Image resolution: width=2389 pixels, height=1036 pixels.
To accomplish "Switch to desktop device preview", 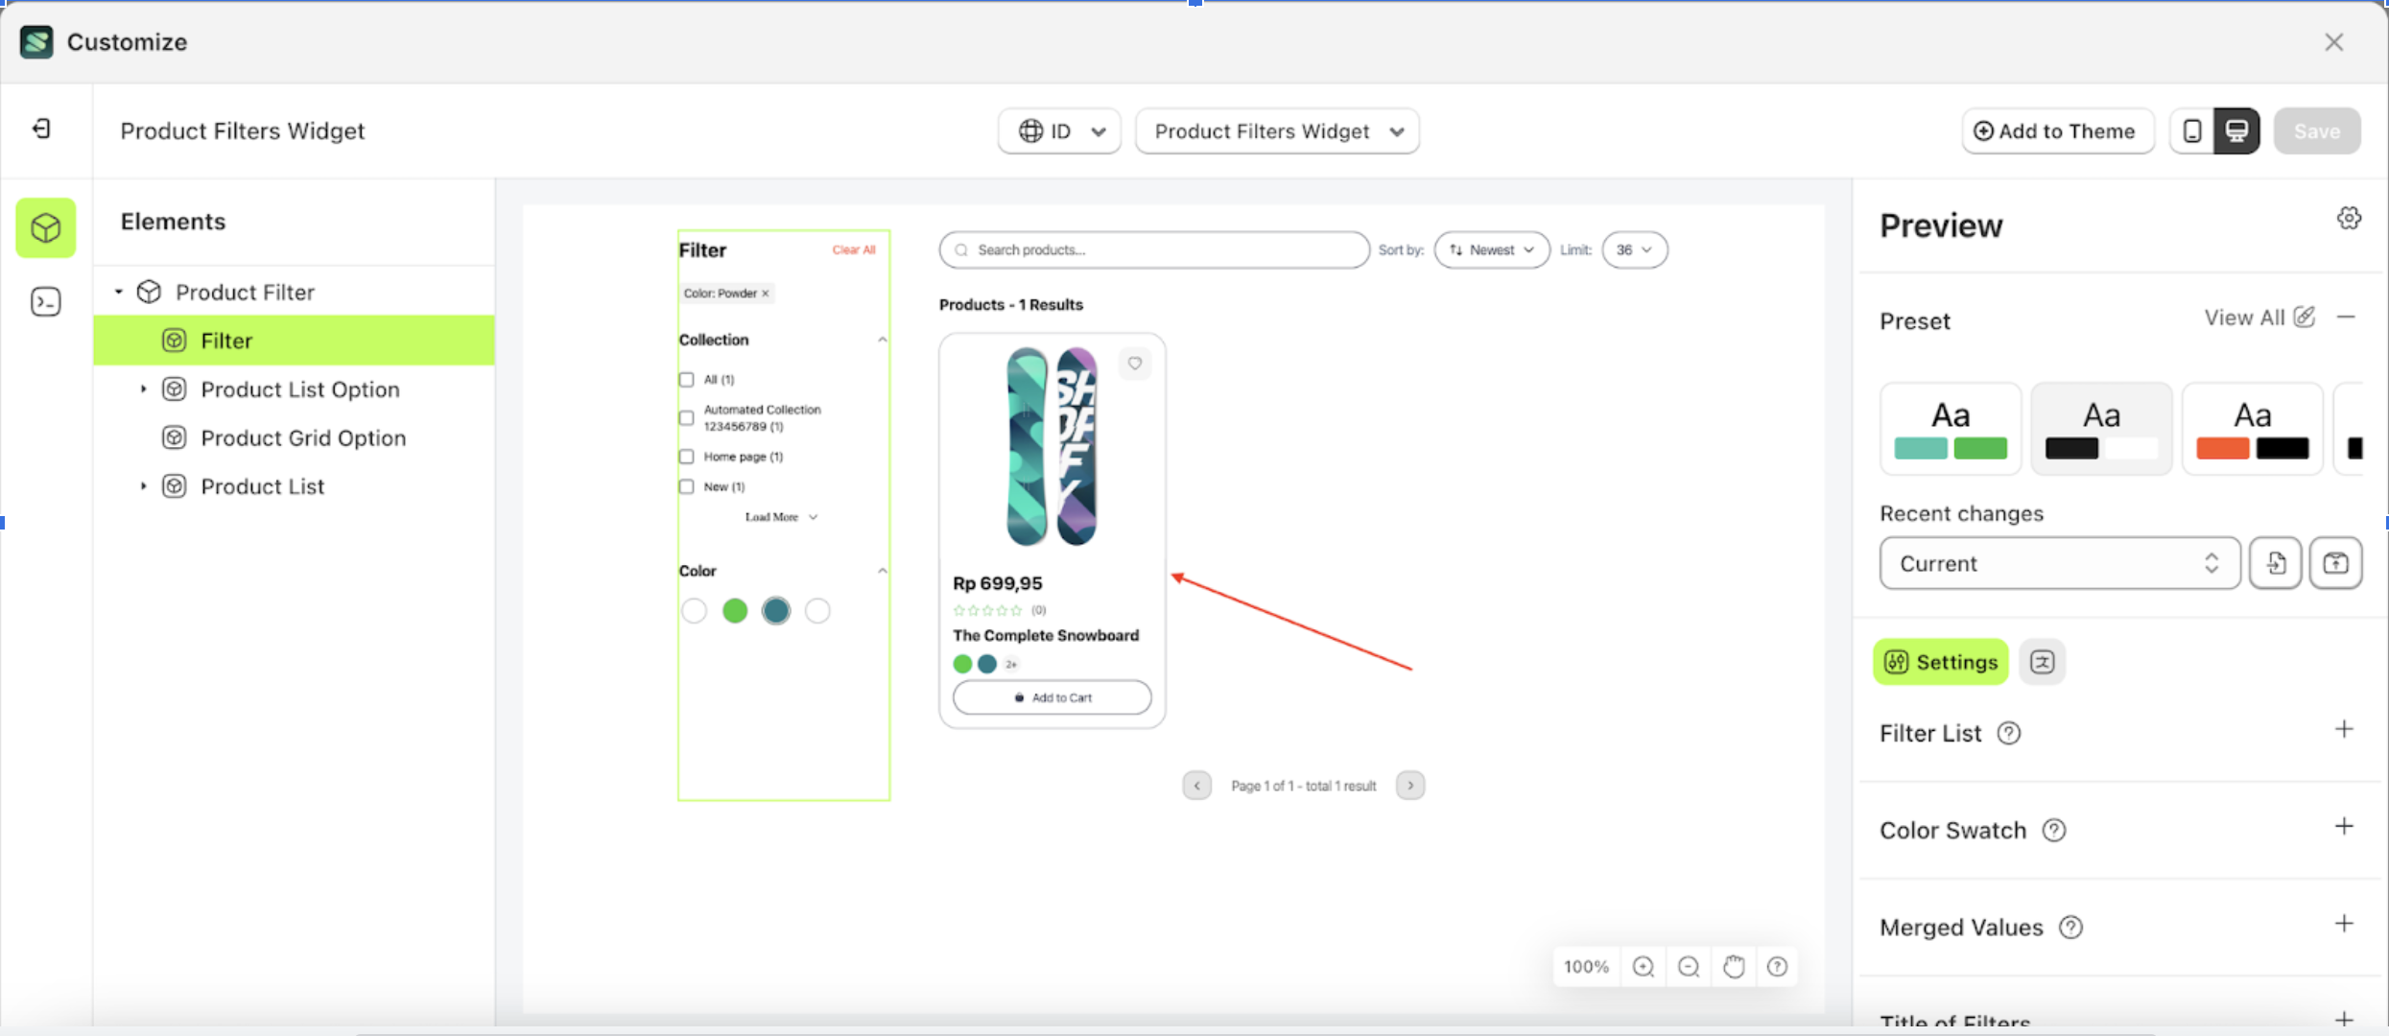I will click(2236, 131).
